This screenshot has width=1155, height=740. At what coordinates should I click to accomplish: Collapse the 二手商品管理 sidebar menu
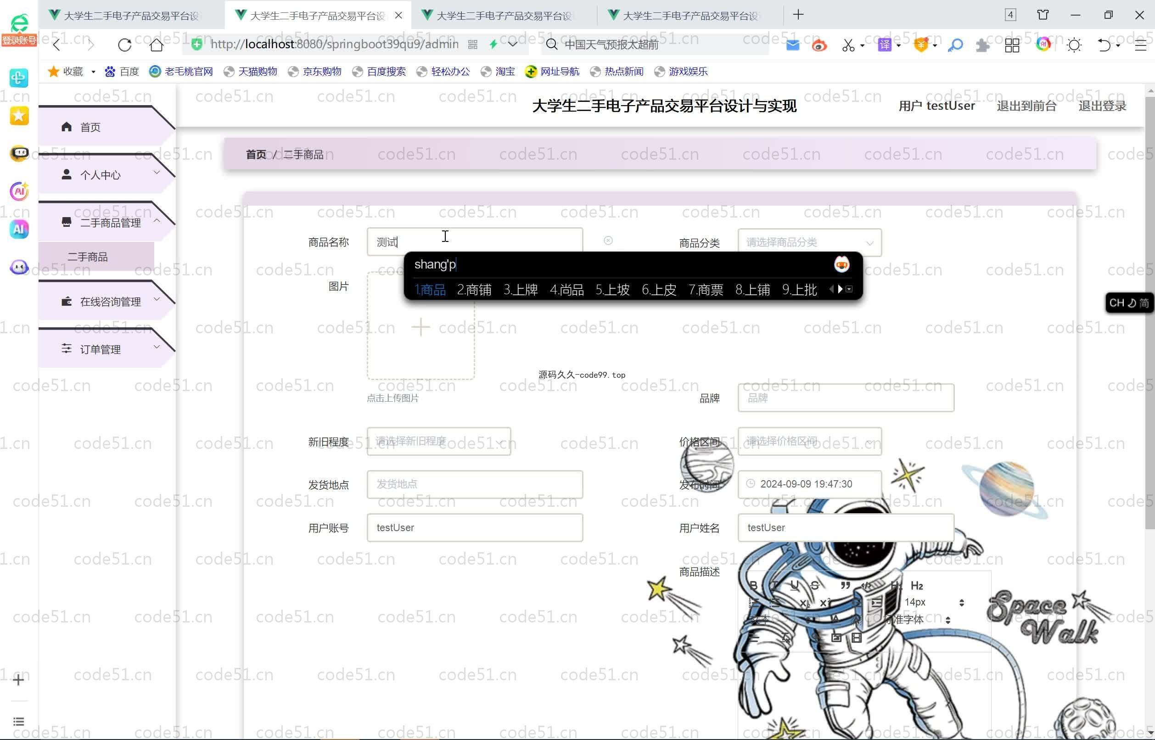pyautogui.click(x=107, y=223)
